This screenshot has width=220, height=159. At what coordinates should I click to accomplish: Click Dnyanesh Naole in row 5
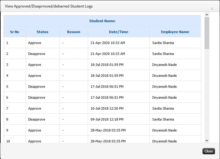pos(165,87)
